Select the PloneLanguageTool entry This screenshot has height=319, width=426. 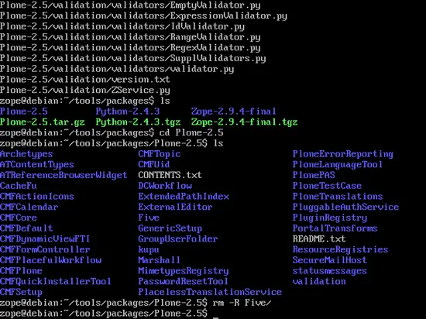pyautogui.click(x=338, y=164)
